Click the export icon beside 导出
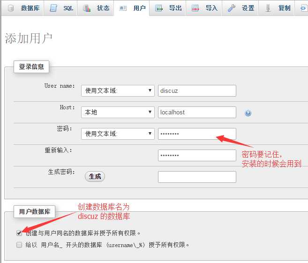This screenshot has height=263, width=308. pyautogui.click(x=159, y=8)
